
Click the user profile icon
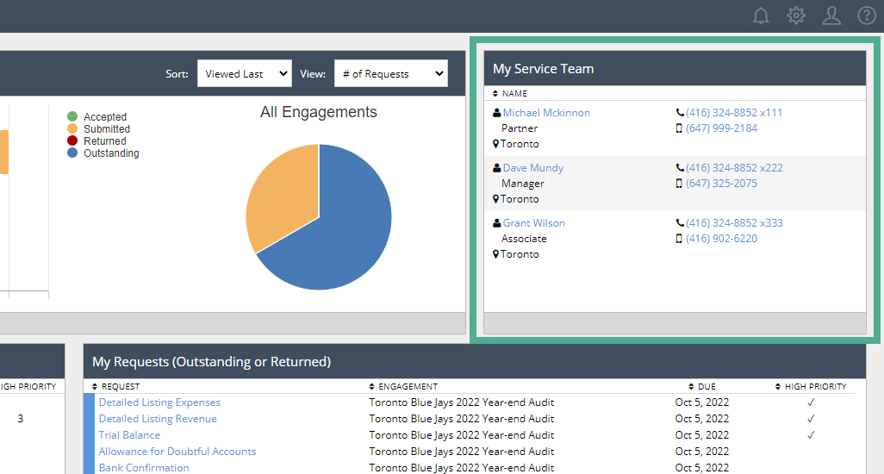(831, 16)
